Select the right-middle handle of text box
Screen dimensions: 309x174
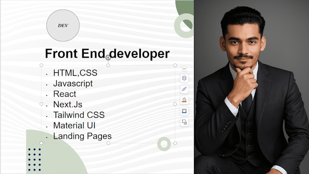(175, 104)
